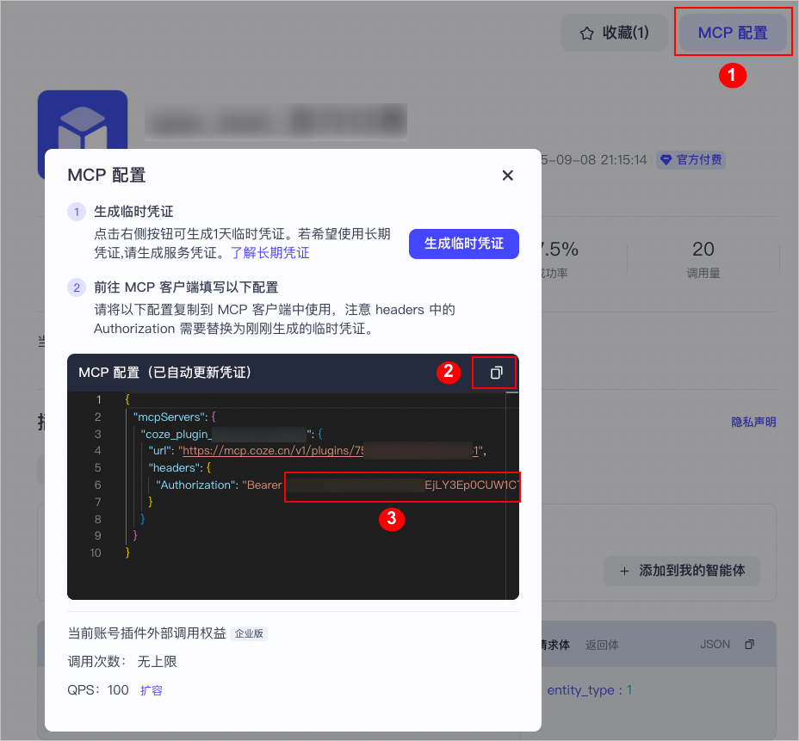Click the JSON label in request panel
Screen dimensions: 799x741
715,645
